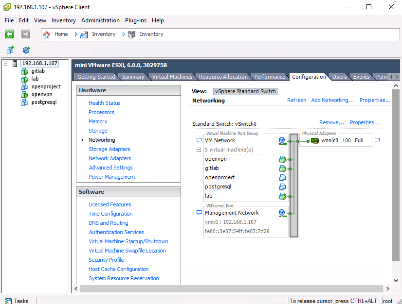This screenshot has width=402, height=304.
Task: Open DNS and Routing link
Action: coord(108,223)
